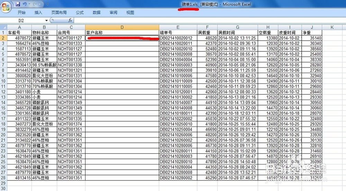The image size is (346, 191).
Task: Select column B header
Action: [44, 27]
